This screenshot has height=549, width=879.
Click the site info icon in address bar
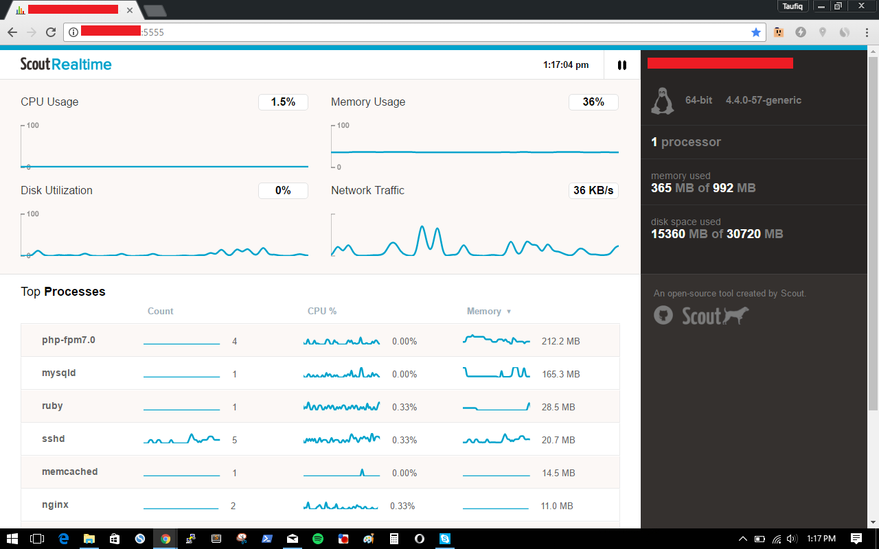click(73, 32)
